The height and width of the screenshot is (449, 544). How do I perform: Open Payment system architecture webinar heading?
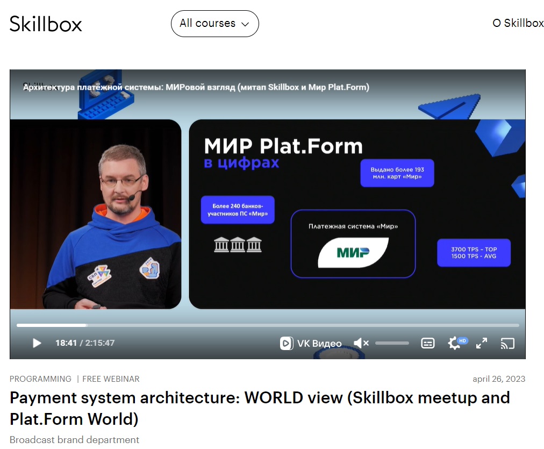(x=260, y=408)
